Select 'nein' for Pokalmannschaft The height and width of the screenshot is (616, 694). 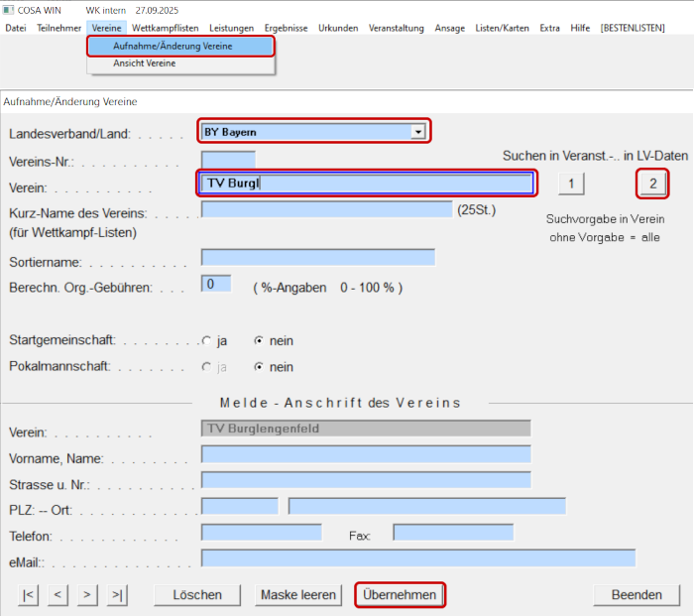(259, 367)
